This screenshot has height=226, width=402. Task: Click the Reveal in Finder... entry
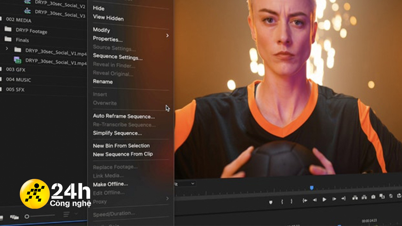(114, 65)
